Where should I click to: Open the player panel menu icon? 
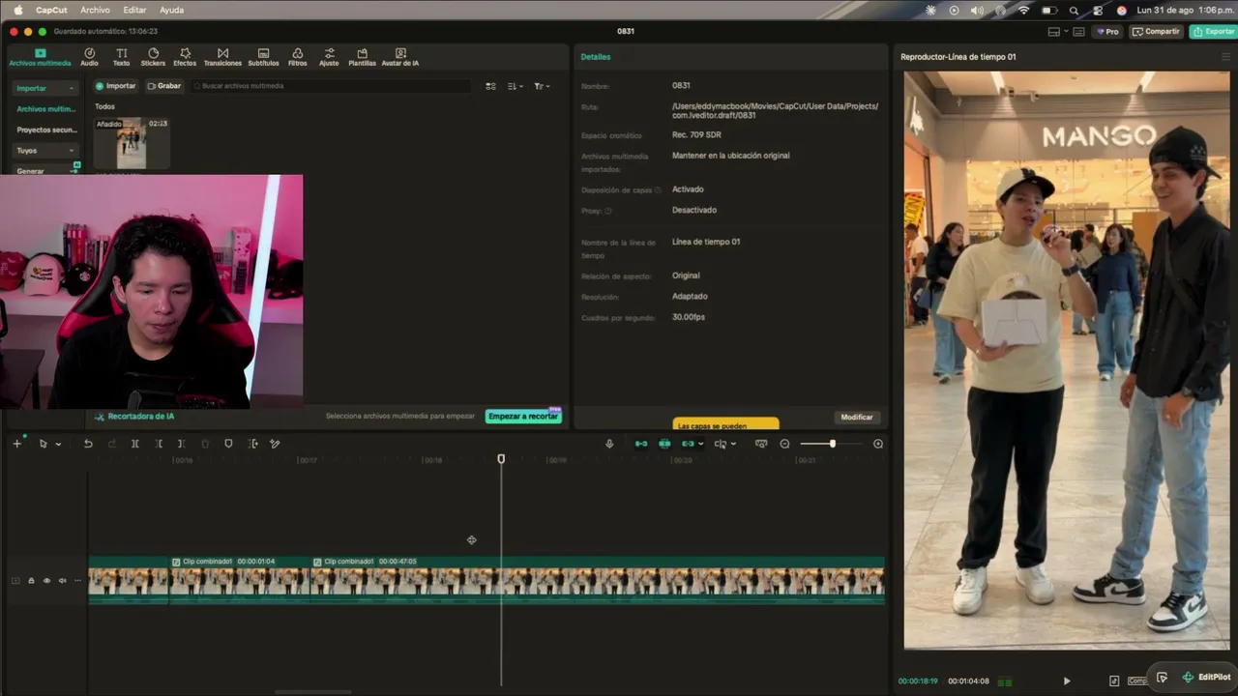1225,57
